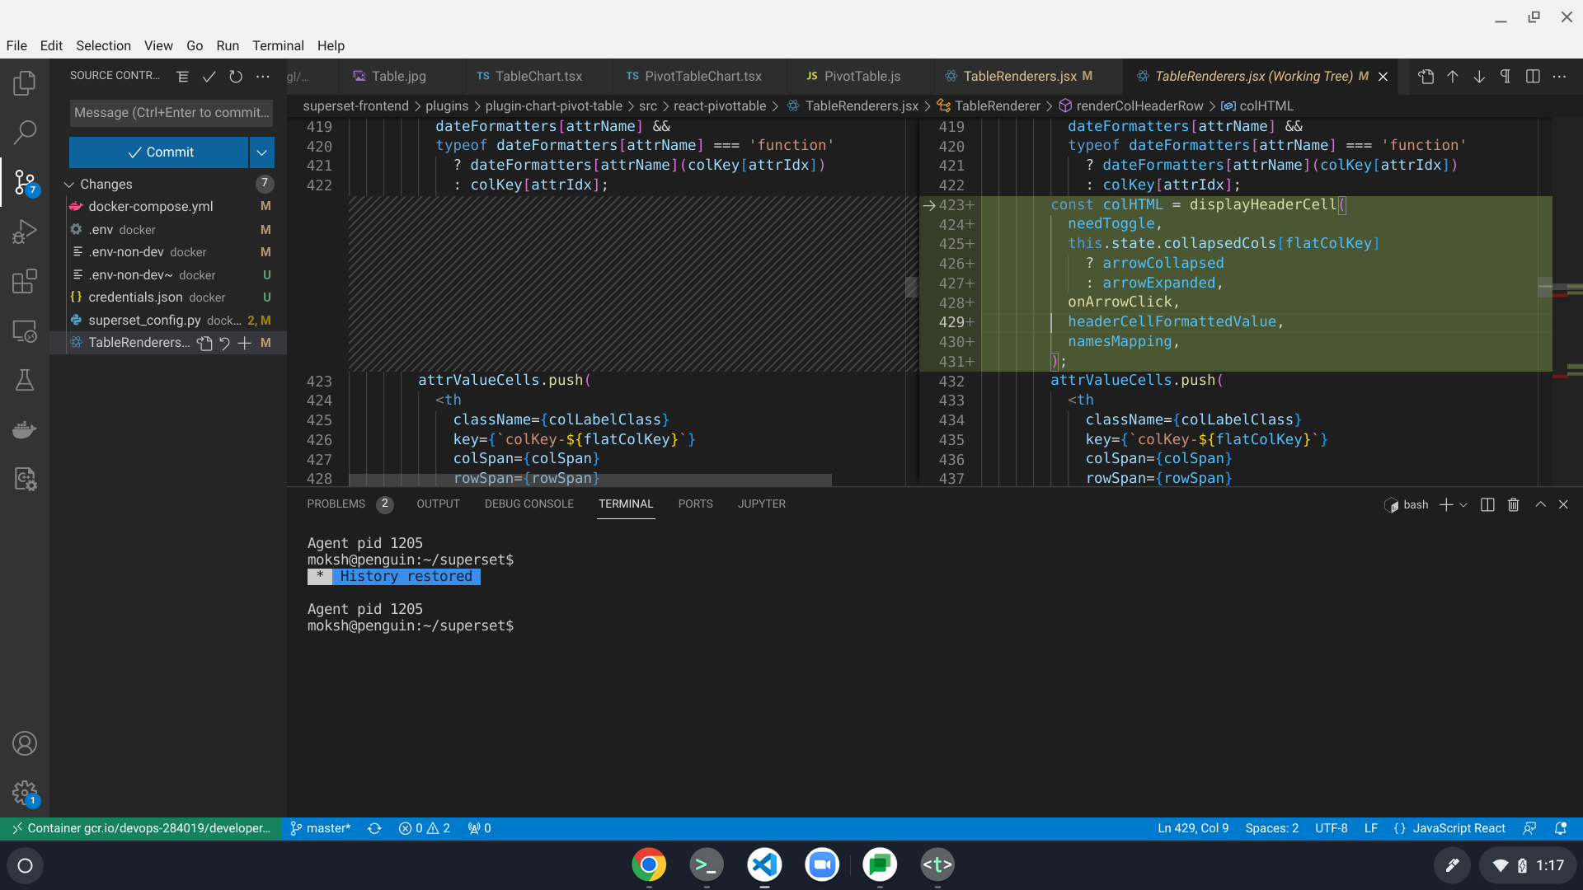Toggle whitespace differences pilcrow icon

click(1505, 77)
